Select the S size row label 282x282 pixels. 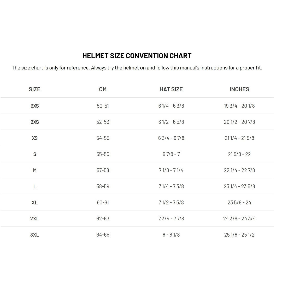pos(35,154)
